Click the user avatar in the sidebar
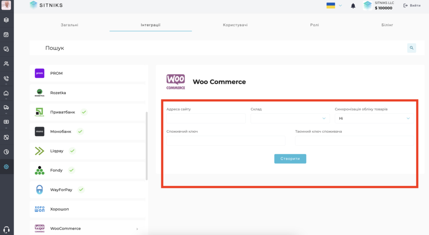The image size is (429, 235). click(6, 5)
